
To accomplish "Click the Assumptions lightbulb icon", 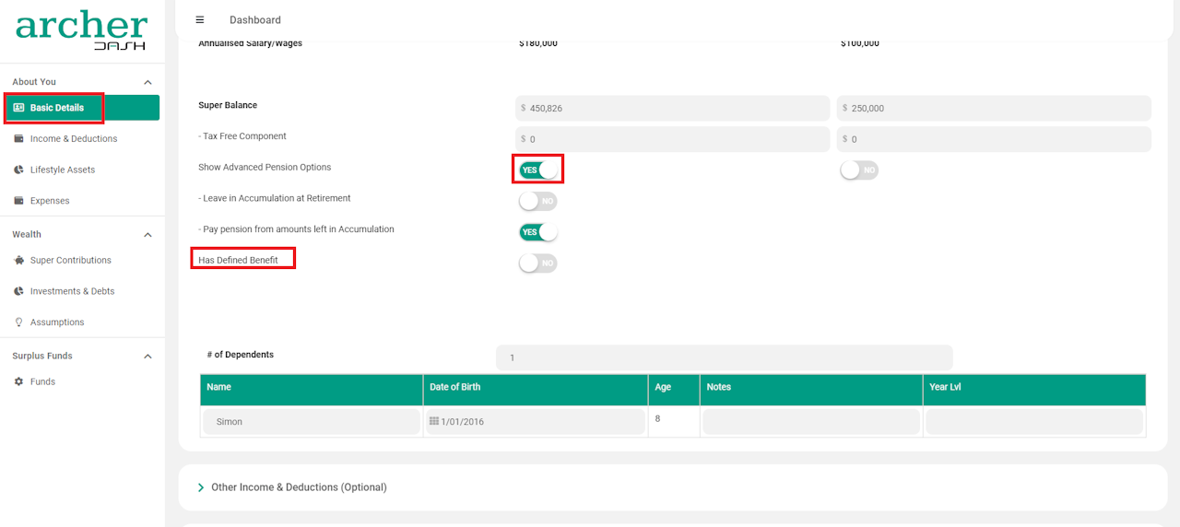I will [19, 322].
